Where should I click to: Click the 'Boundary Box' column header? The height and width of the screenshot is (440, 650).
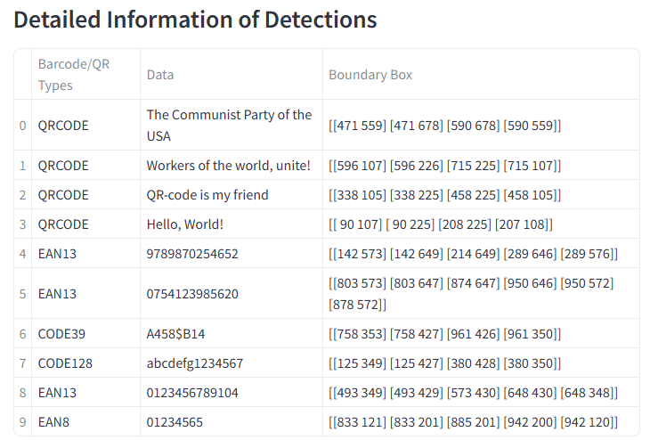370,75
